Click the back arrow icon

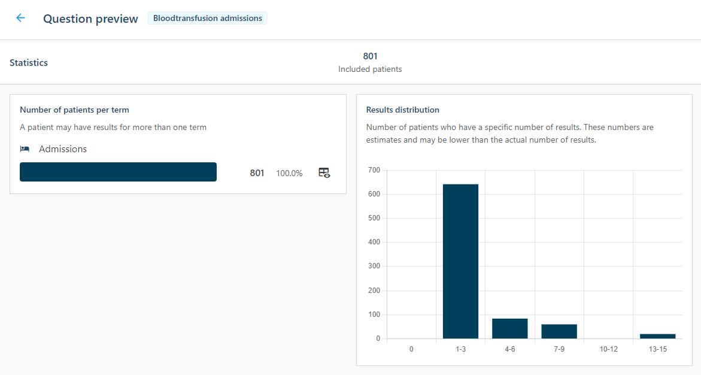20,18
